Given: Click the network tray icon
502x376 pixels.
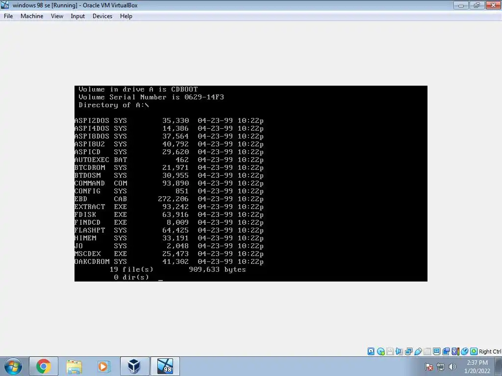Looking at the screenshot, I should click(441, 367).
